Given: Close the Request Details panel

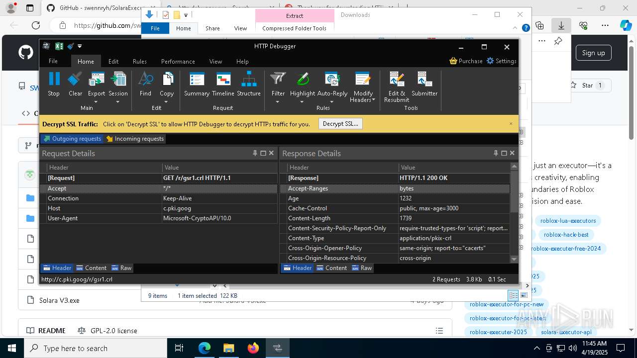Looking at the screenshot, I should [271, 153].
